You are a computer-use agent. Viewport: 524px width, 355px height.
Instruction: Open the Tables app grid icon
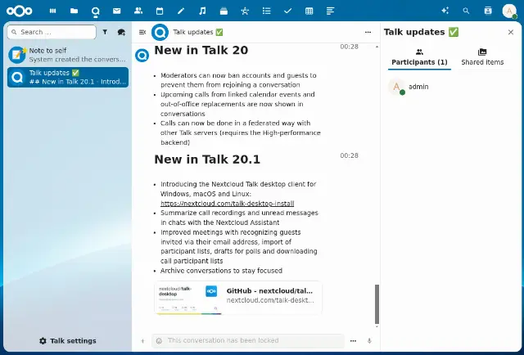point(309,11)
